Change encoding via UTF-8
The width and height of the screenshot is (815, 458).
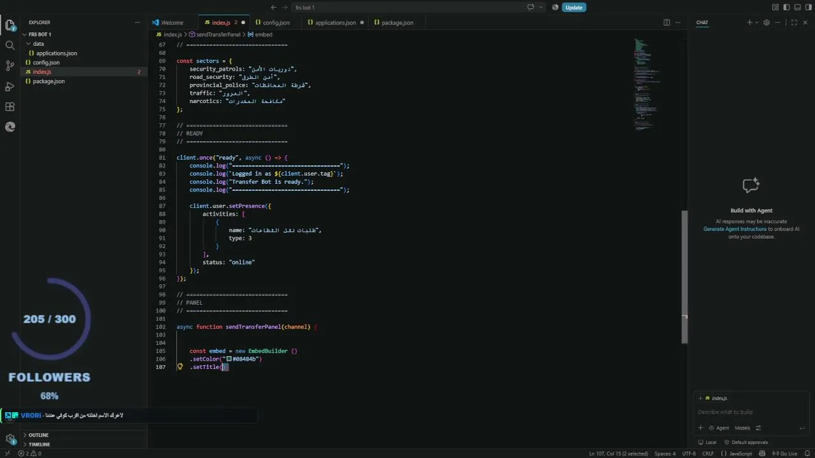tap(689, 454)
